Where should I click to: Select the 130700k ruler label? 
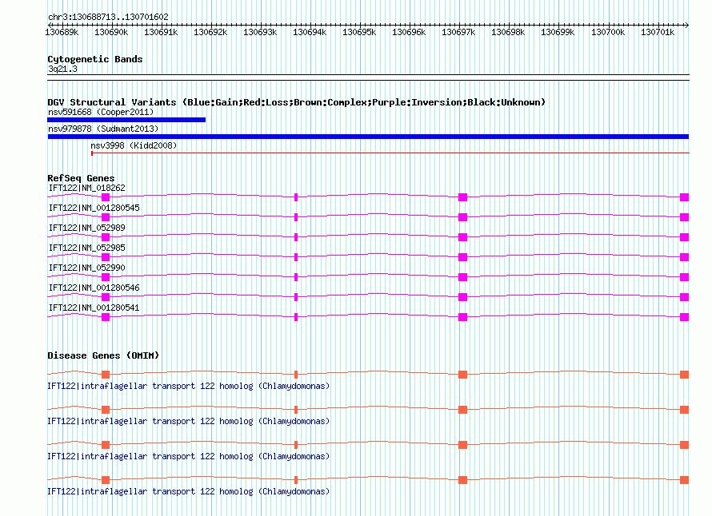(607, 32)
